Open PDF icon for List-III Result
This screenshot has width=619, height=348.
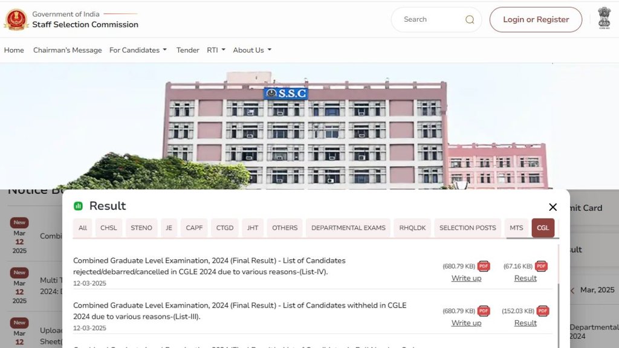[x=543, y=311]
